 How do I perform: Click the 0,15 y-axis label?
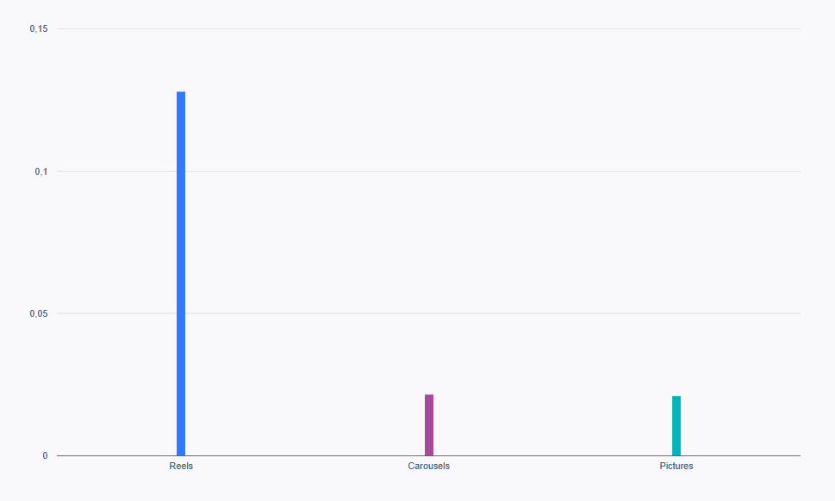[39, 29]
